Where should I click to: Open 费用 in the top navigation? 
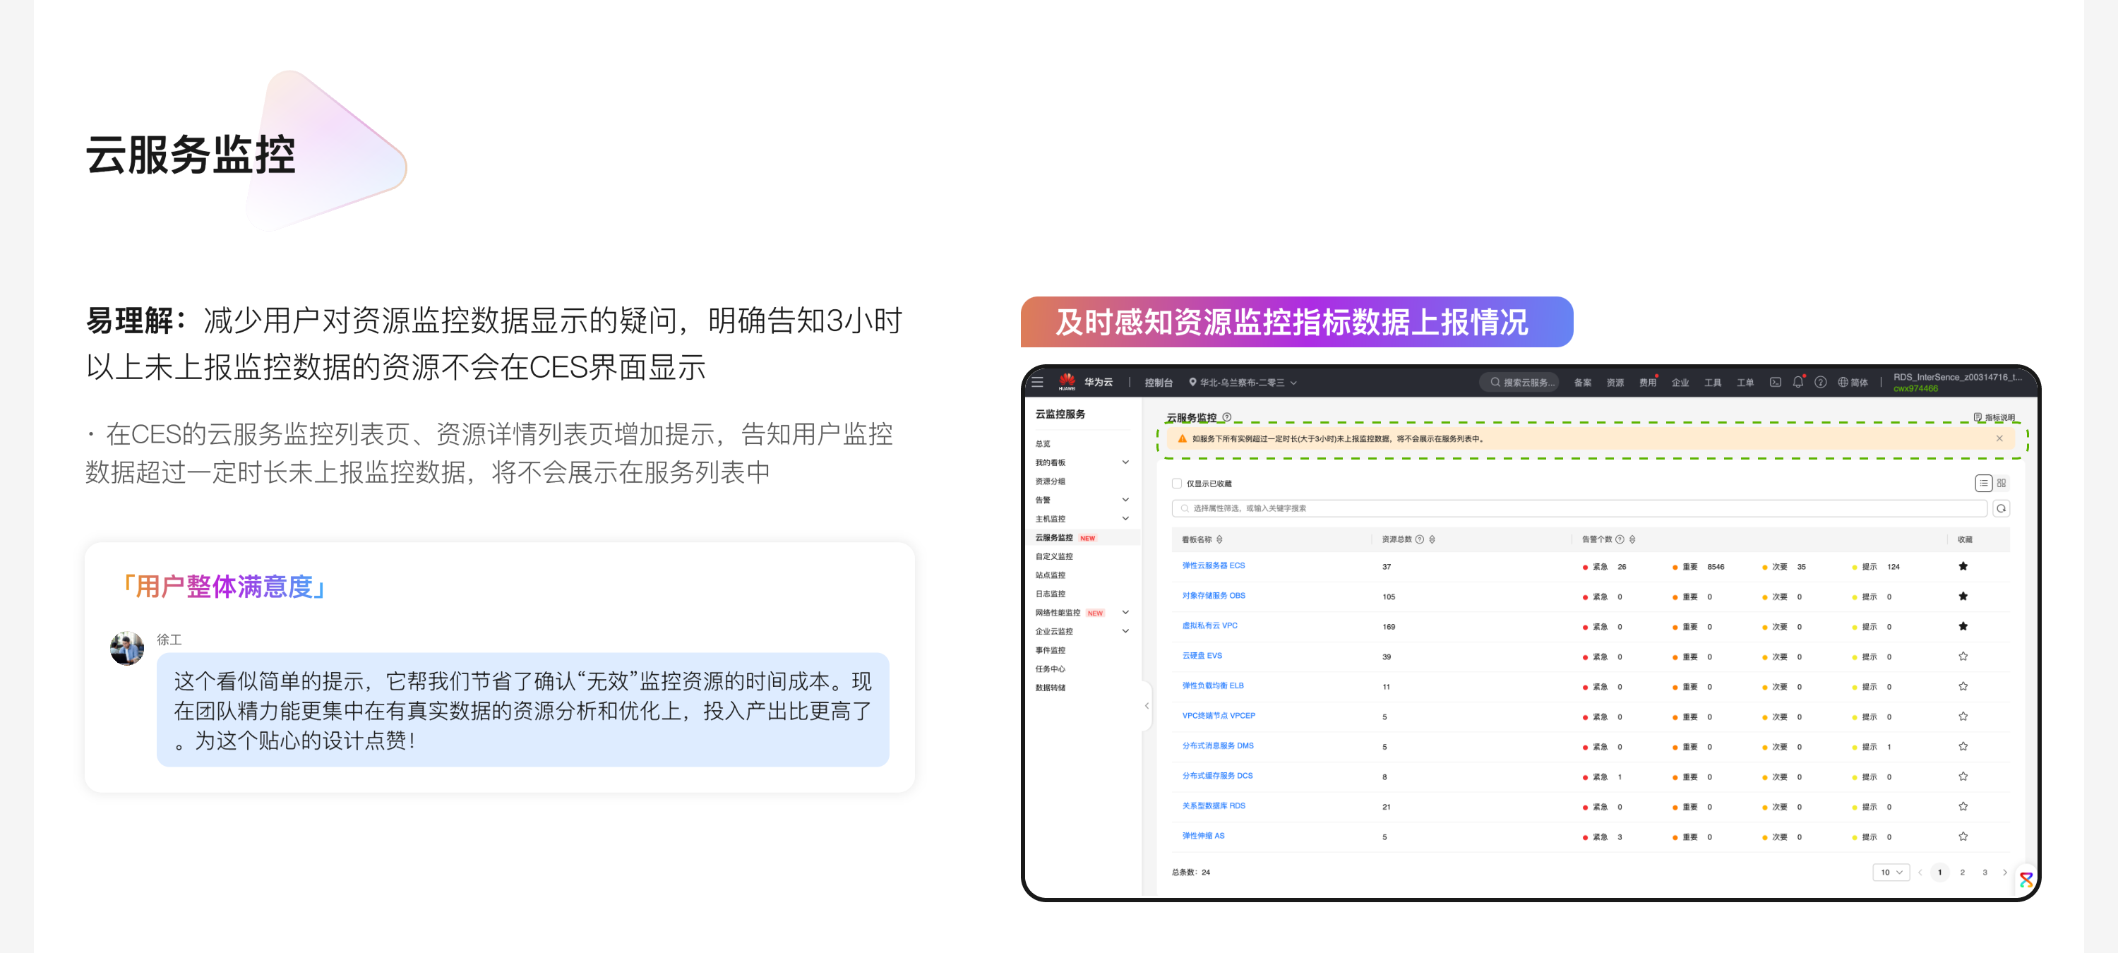point(1647,383)
